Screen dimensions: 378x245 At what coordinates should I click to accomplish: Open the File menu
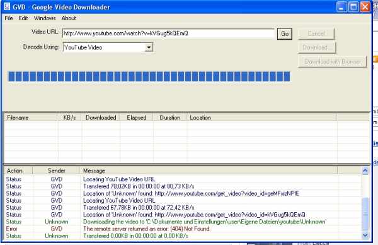(9, 18)
